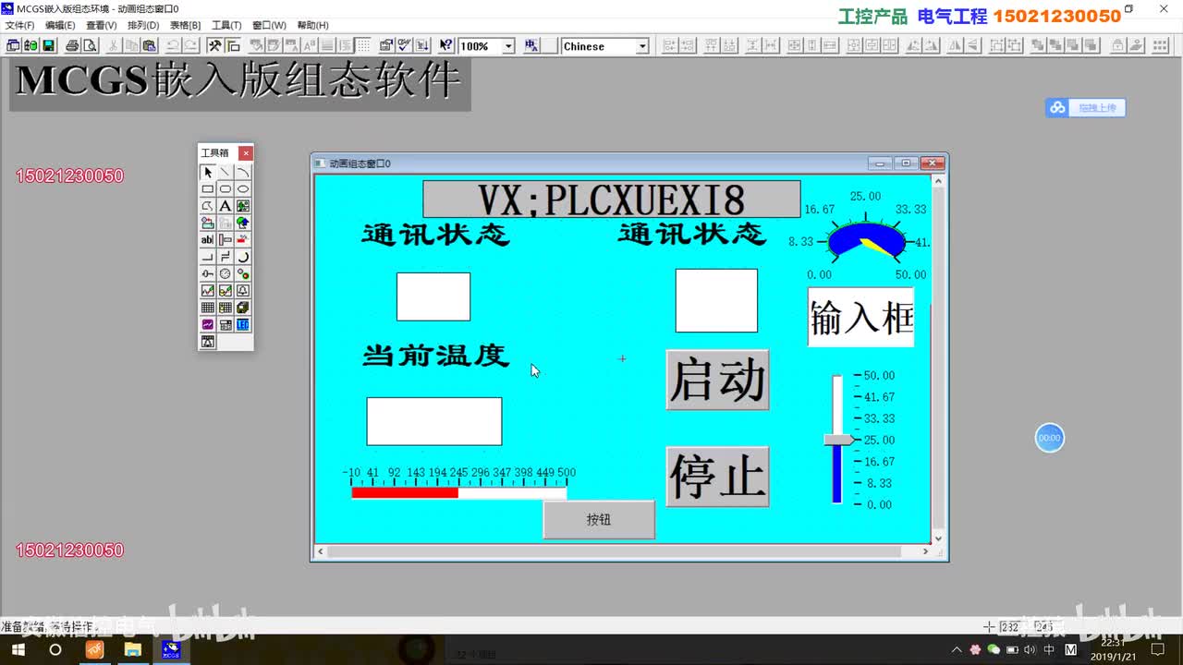Select the 当前温度 text label
Screen dimensions: 1183x665
[435, 355]
